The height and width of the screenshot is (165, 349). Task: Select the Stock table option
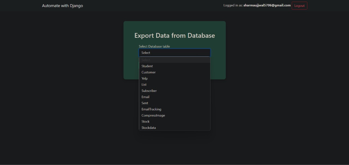(174, 122)
